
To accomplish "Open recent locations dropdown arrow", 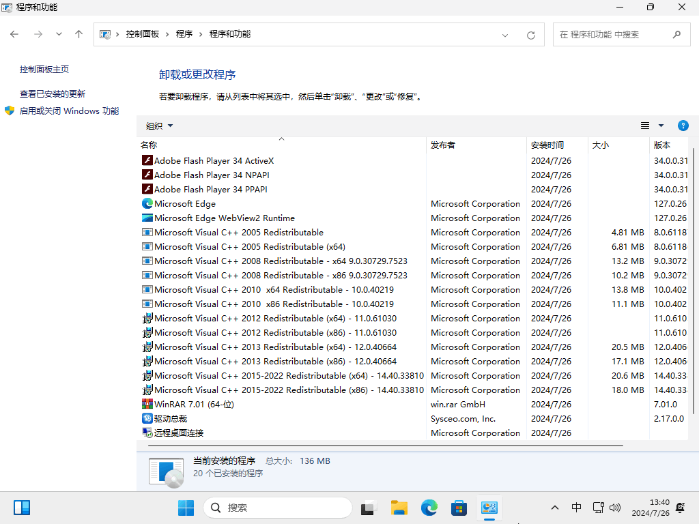I will [59, 34].
